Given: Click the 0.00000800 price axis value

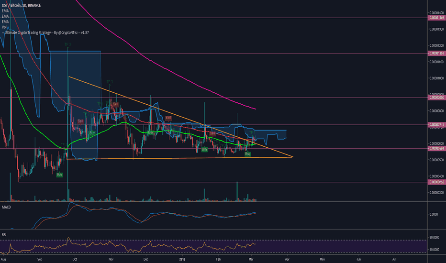Looking at the screenshot, I should [x=436, y=111].
